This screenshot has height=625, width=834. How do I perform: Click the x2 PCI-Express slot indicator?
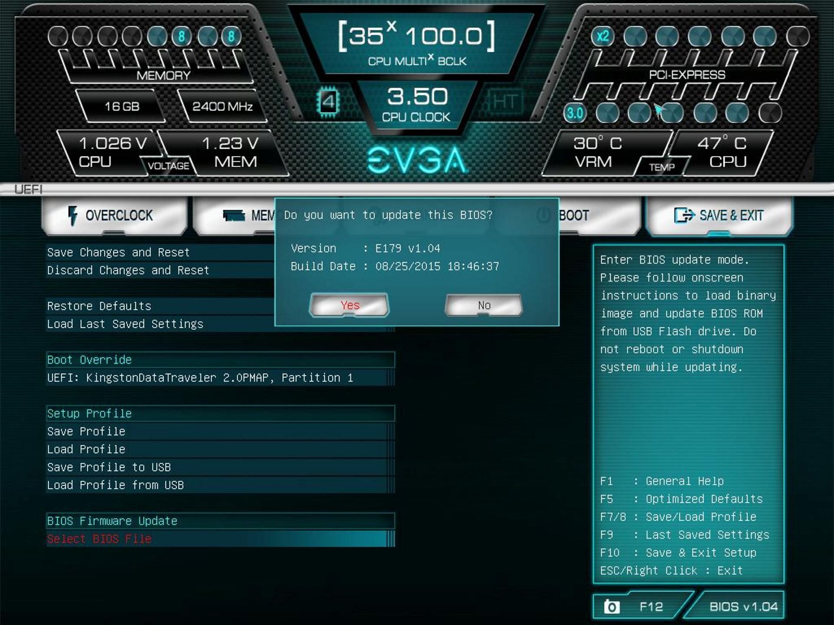click(602, 36)
